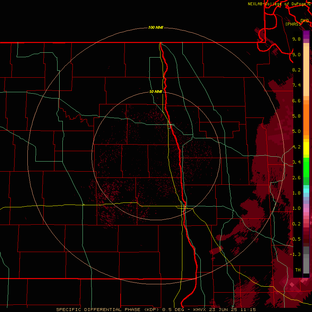The image size is (312, 312).
Task: Click the 6.6 scale label
Action: pos(296,101)
